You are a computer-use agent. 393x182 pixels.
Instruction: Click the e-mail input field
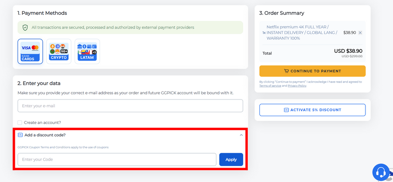(130, 106)
